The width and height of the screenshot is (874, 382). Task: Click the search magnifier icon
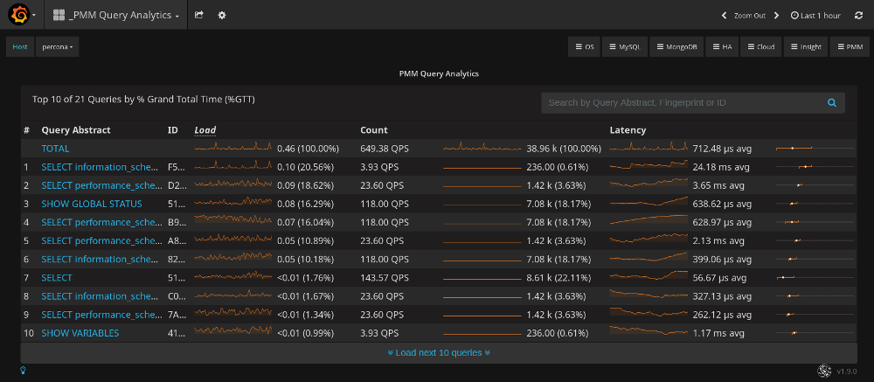832,103
